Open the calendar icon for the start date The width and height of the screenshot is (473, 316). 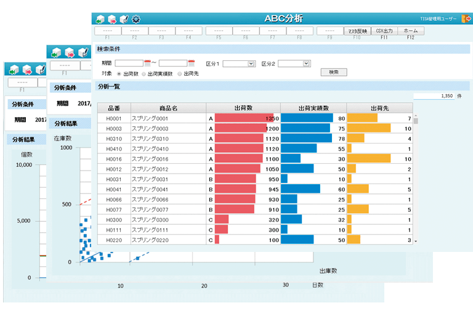click(x=147, y=63)
